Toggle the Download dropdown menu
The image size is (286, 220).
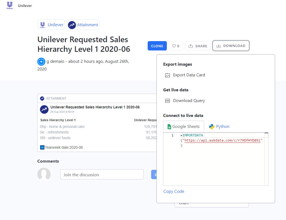pos(231,46)
